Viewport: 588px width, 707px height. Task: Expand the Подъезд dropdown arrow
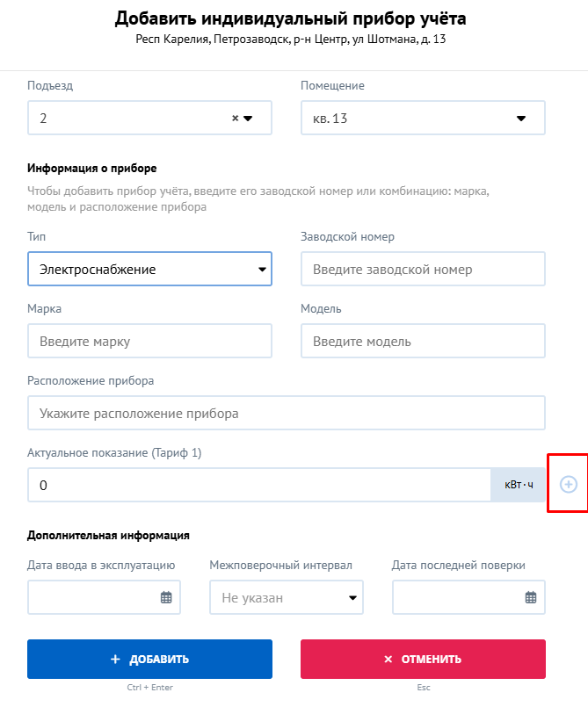pyautogui.click(x=248, y=119)
